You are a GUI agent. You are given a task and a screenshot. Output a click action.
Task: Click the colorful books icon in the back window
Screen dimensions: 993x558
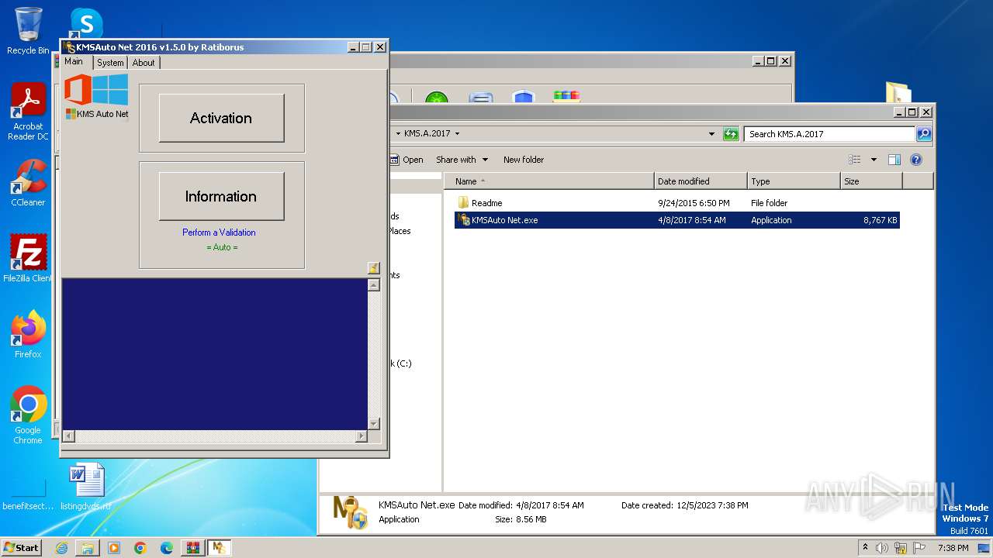pyautogui.click(x=566, y=97)
